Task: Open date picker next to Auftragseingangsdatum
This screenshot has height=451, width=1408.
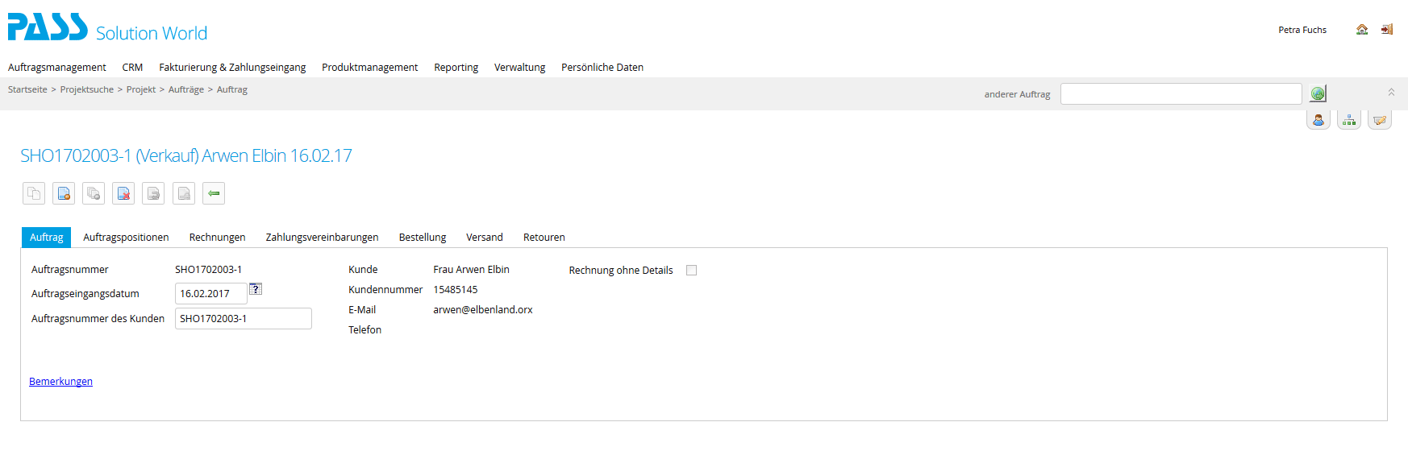Action: tap(256, 289)
